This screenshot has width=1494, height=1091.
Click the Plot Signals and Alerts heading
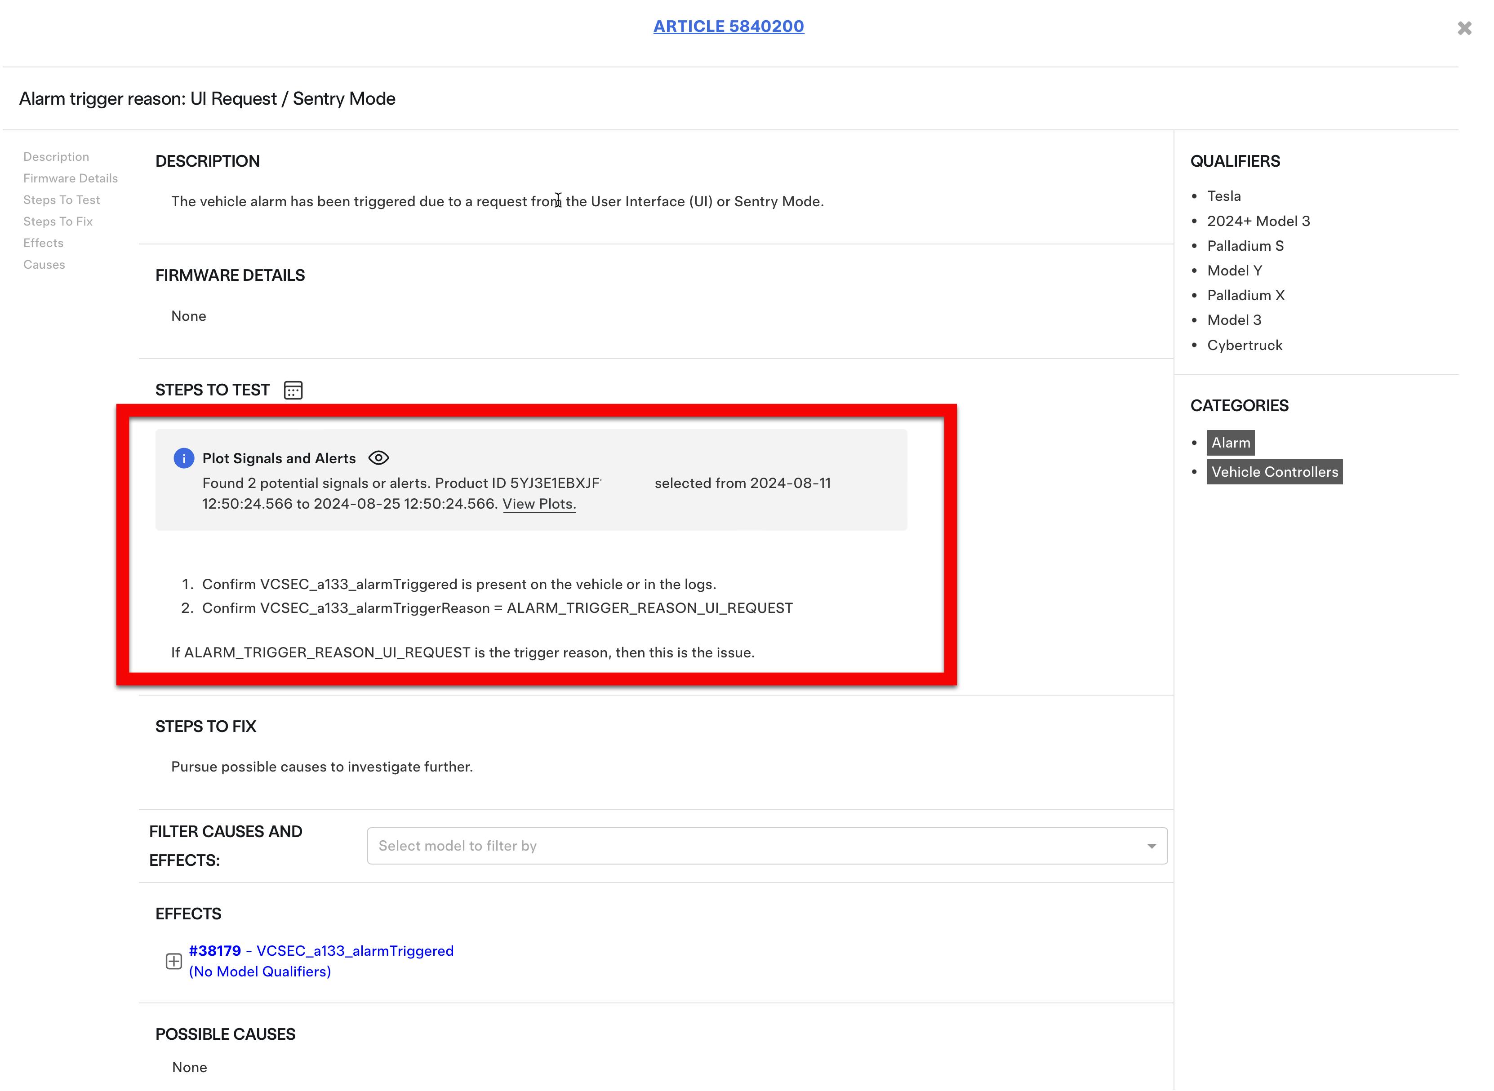click(x=279, y=458)
